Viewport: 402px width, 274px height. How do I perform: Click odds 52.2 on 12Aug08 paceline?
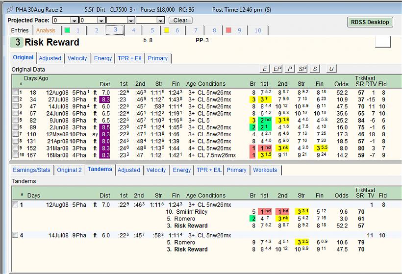coord(342,93)
